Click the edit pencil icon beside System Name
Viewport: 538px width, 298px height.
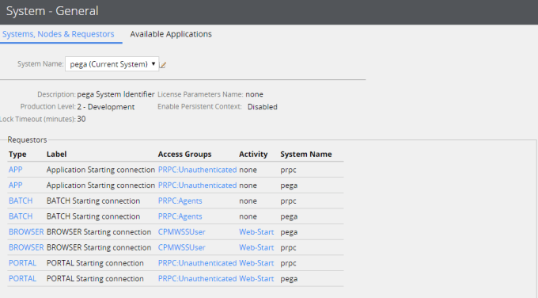point(163,65)
